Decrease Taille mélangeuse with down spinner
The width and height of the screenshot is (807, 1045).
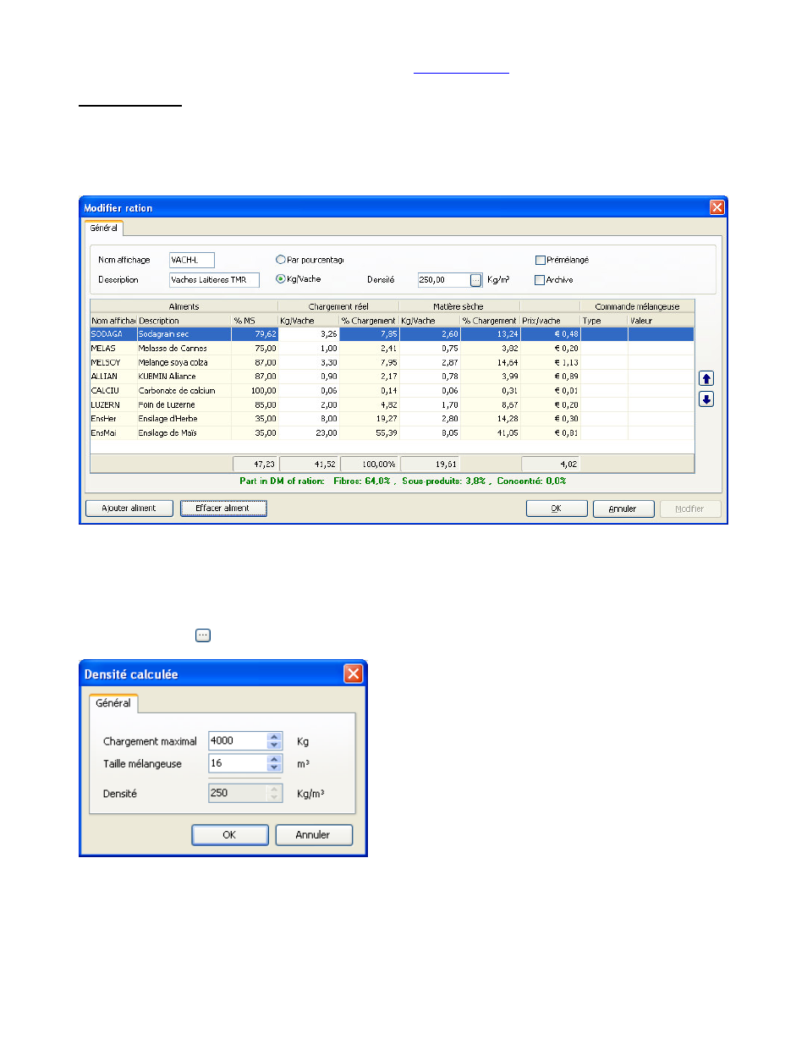pos(274,767)
